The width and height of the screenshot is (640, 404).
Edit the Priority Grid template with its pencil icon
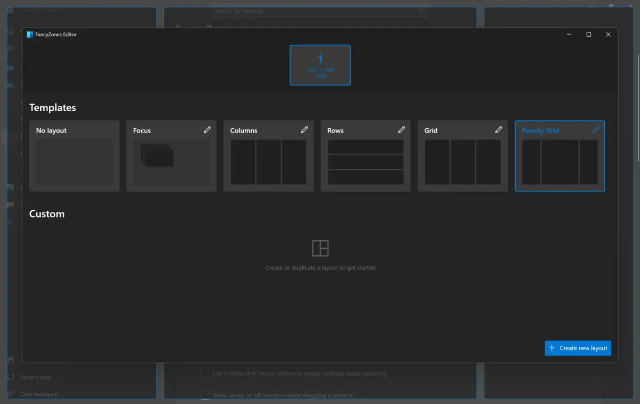pyautogui.click(x=596, y=130)
